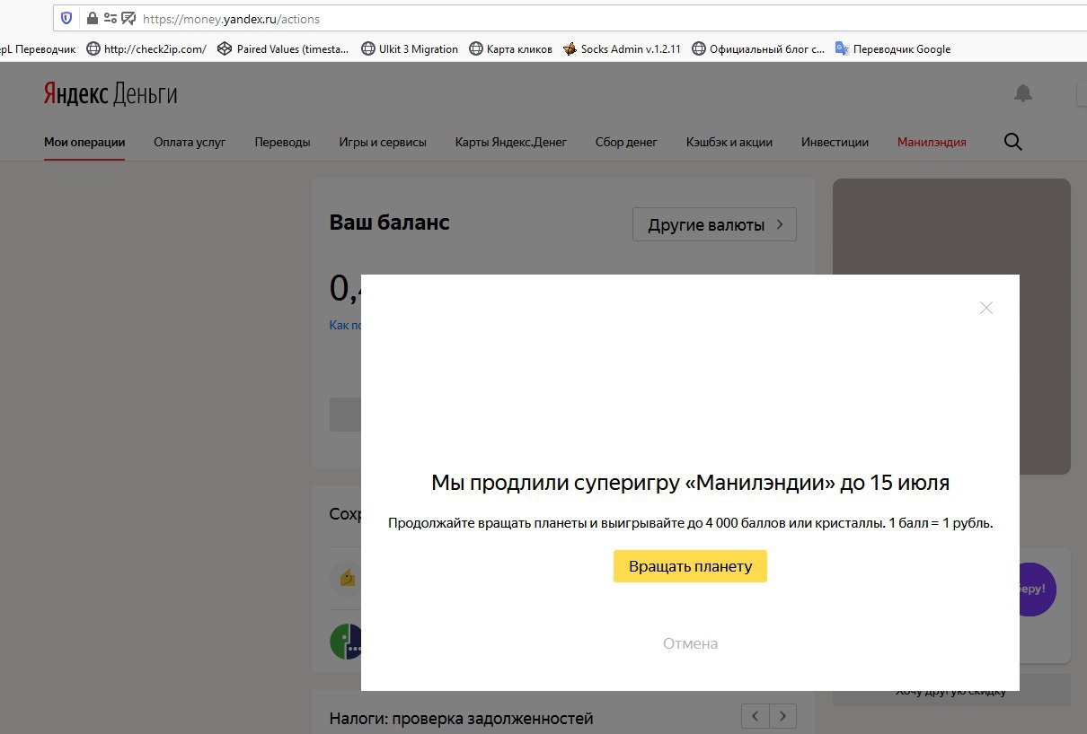Open the Оплата услуг menu item
This screenshot has height=734, width=1087.
coord(190,142)
